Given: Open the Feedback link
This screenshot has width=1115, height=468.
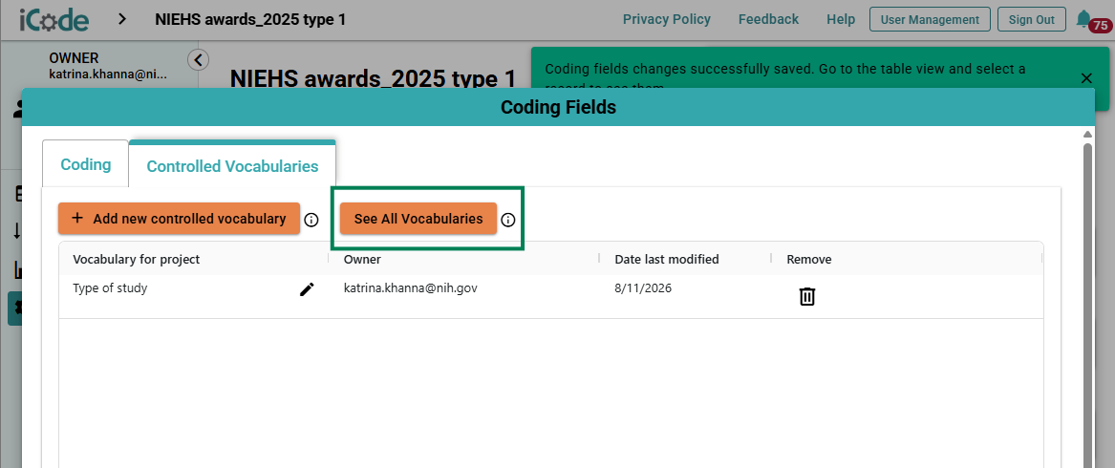Looking at the screenshot, I should pos(769,19).
